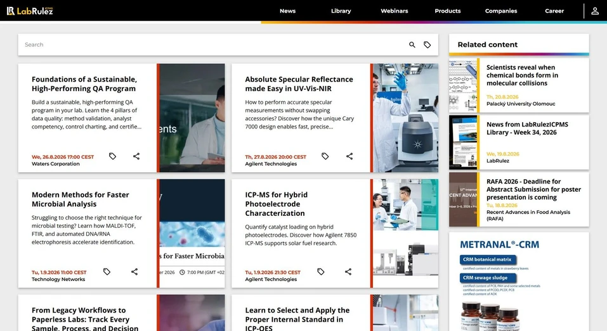Click the chemical bonds article thumbnail

(x=463, y=85)
